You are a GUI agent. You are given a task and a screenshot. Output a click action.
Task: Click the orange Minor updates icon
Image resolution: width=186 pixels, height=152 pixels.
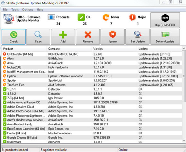click(106, 17)
